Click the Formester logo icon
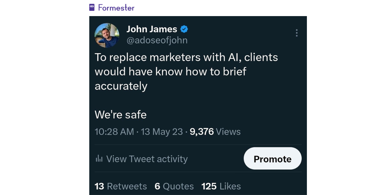Viewport: 372px width, 195px height. tap(92, 7)
